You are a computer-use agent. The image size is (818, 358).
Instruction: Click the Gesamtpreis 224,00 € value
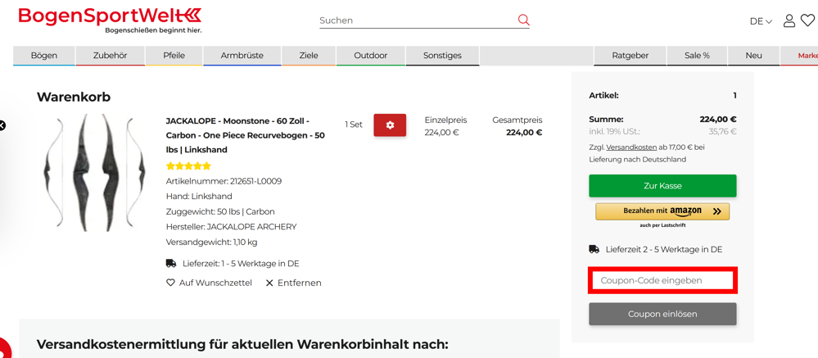pos(524,133)
